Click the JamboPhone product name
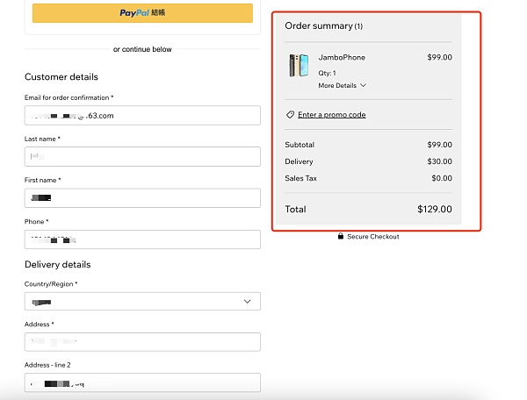 (x=342, y=58)
